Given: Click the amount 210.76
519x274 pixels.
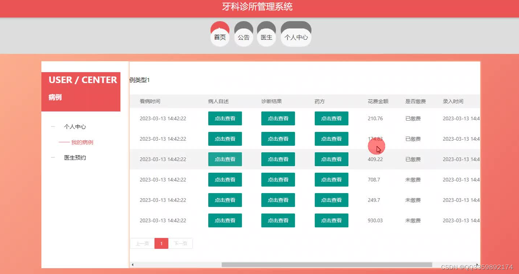Looking at the screenshot, I should pyautogui.click(x=375, y=118).
